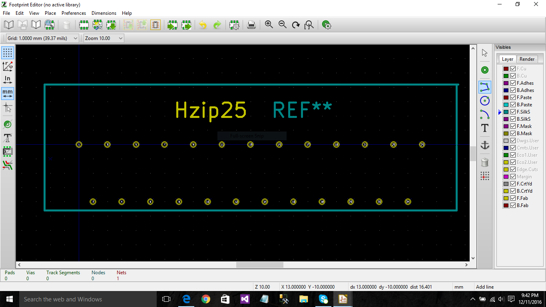This screenshot has width=546, height=307.
Task: Select the arrow cursor tool
Action: pyautogui.click(x=485, y=53)
